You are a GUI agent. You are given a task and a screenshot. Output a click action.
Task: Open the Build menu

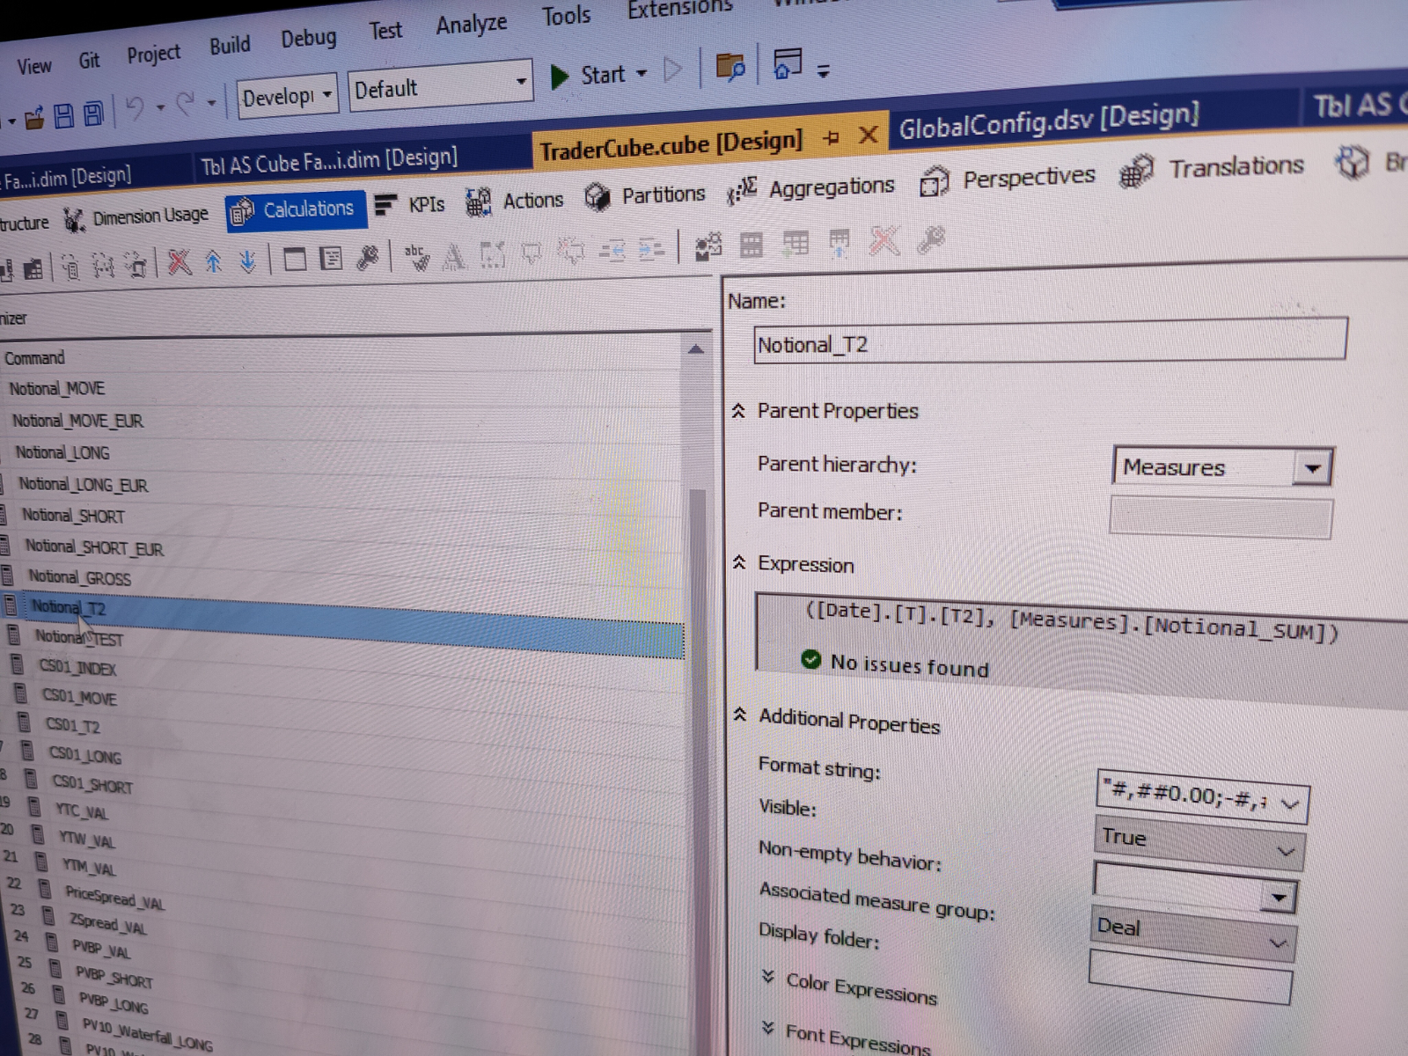[x=230, y=45]
